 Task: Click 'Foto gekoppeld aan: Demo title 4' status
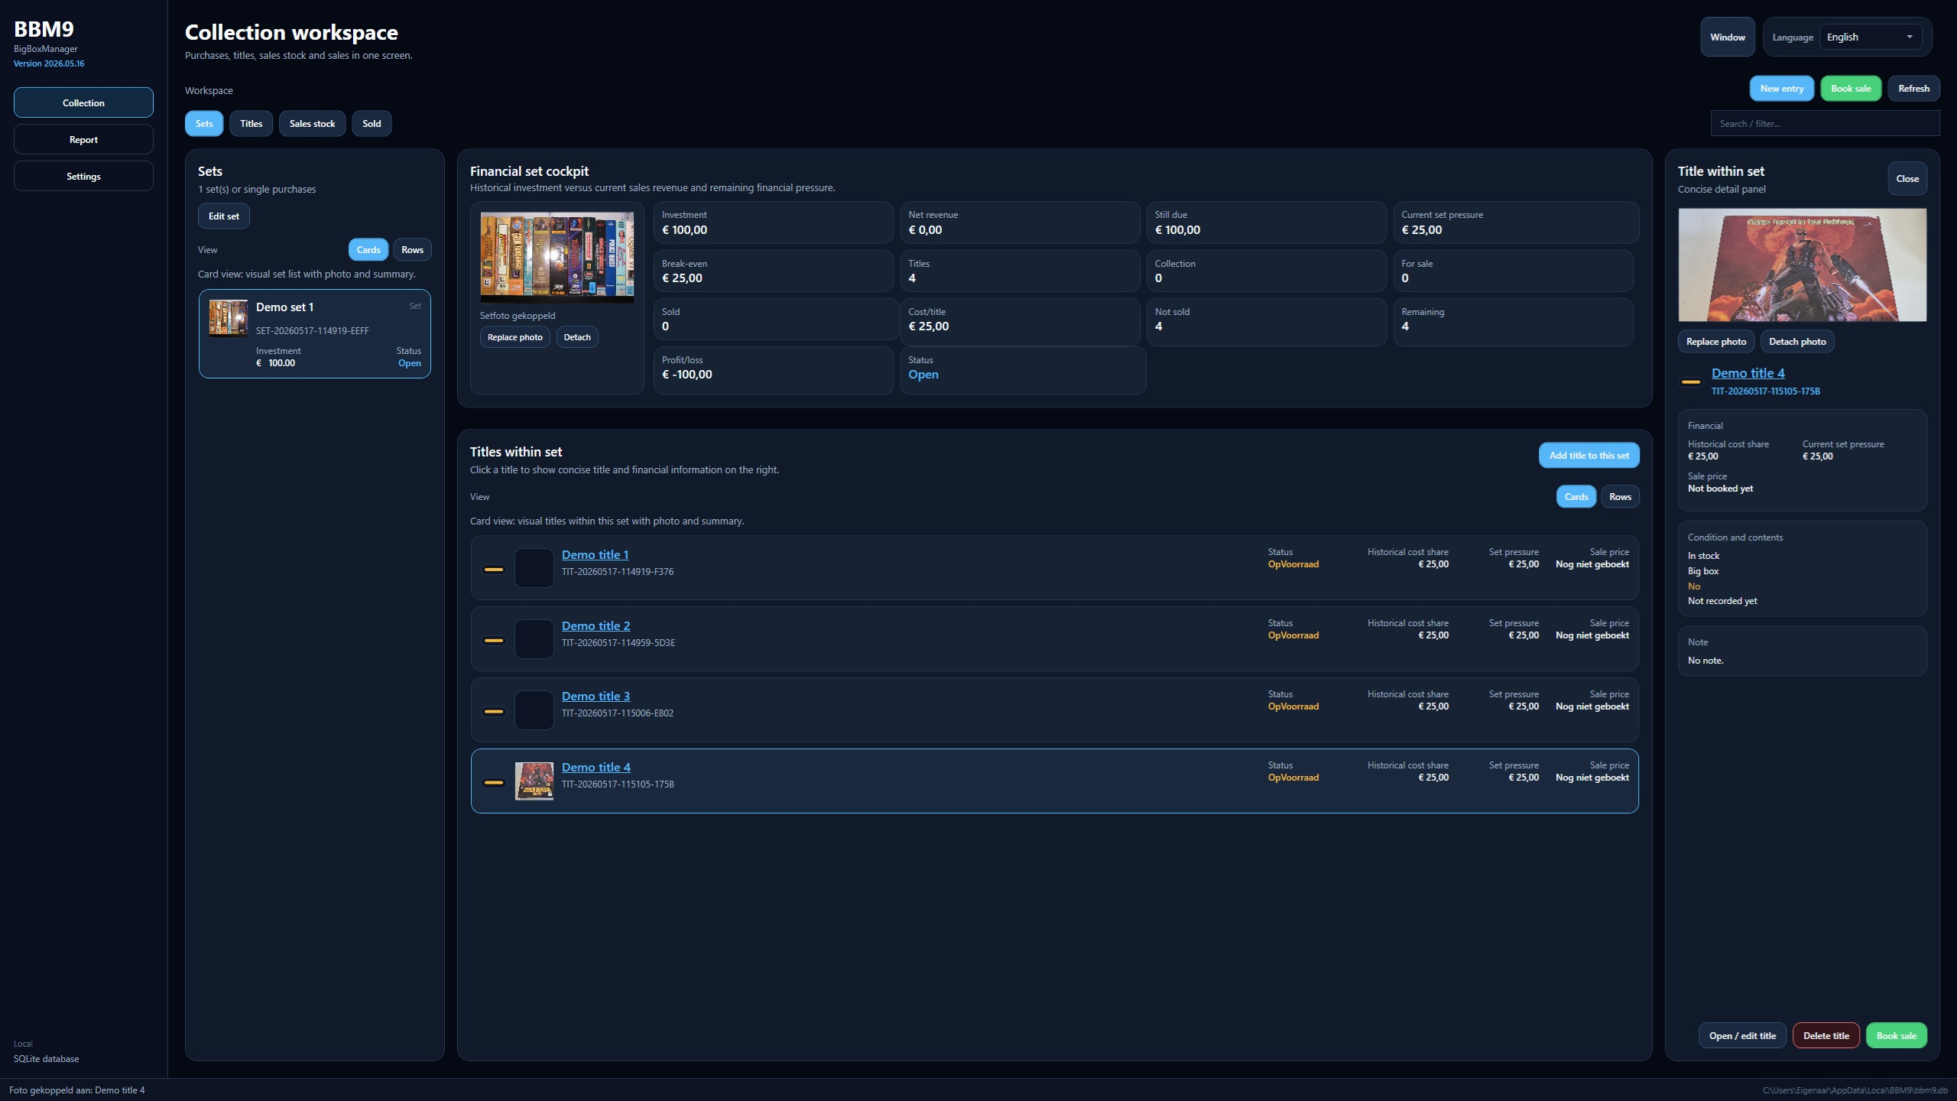click(76, 1090)
